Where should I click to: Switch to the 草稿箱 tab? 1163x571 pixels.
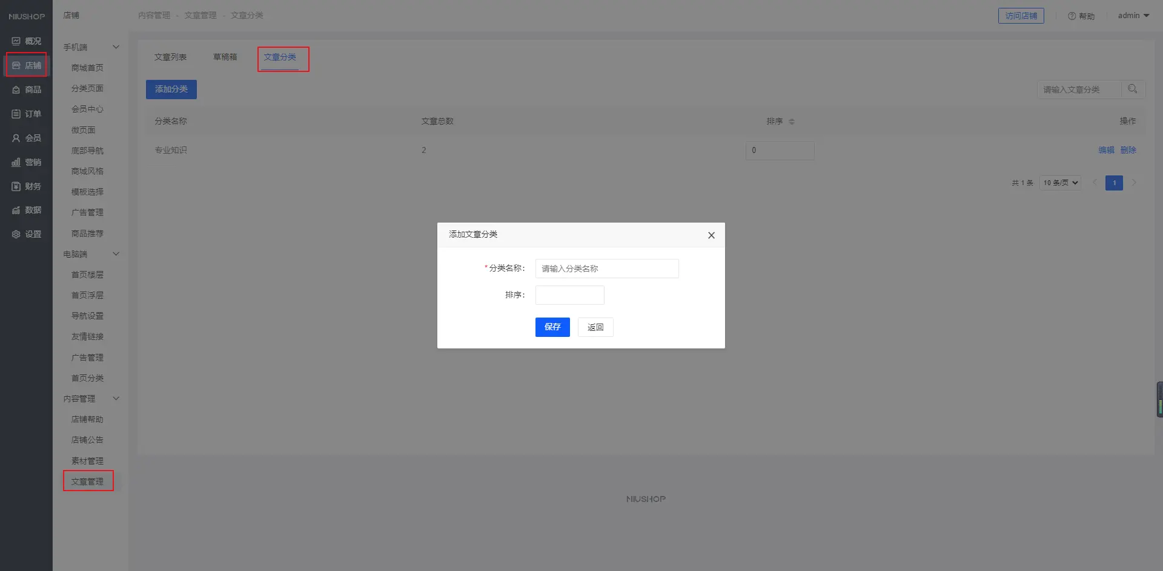tap(225, 57)
